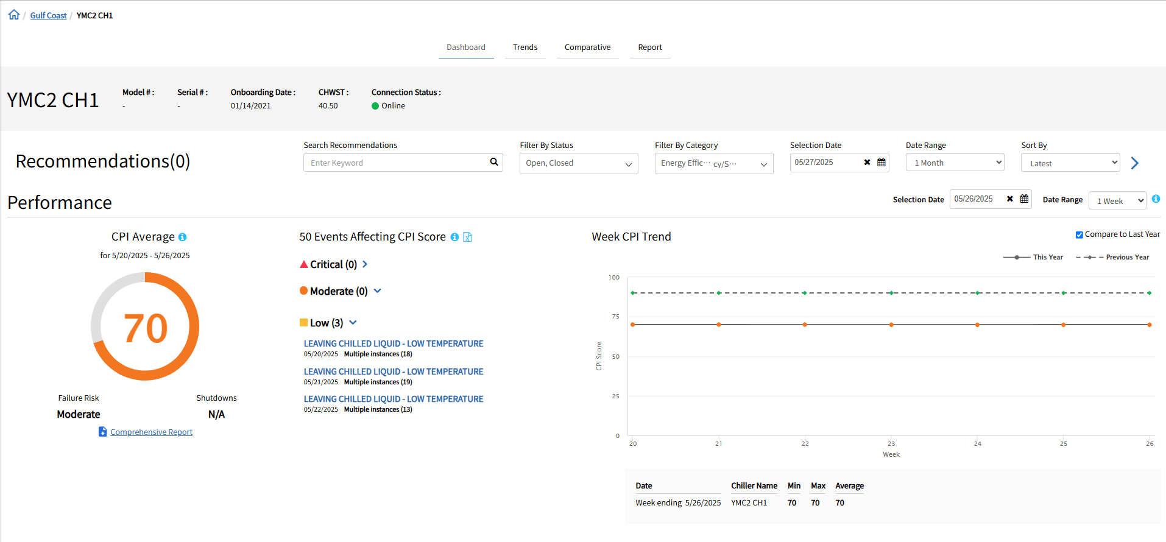Open calendar for the 05/26/2025 performance date
The height and width of the screenshot is (542, 1166).
pyautogui.click(x=1024, y=199)
